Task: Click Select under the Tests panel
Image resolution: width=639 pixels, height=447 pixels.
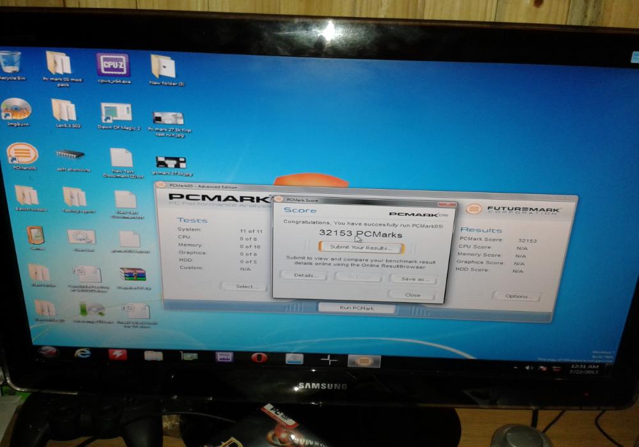Action: coord(245,286)
